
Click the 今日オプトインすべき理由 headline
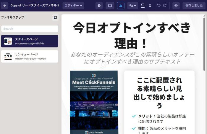[132, 36]
